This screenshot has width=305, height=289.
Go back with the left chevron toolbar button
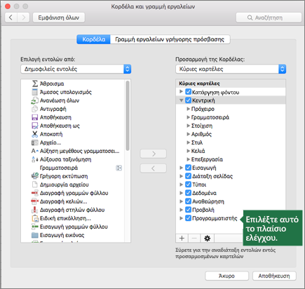click(11, 18)
